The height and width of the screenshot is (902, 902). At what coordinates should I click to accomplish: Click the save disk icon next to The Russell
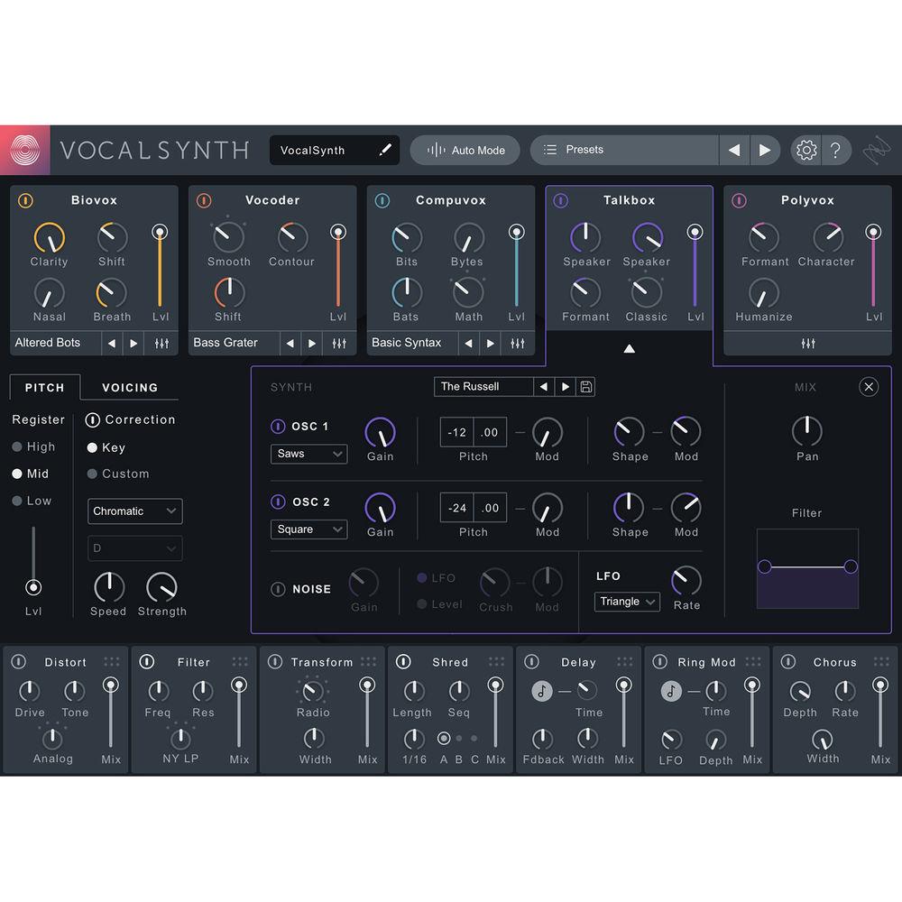pyautogui.click(x=585, y=386)
